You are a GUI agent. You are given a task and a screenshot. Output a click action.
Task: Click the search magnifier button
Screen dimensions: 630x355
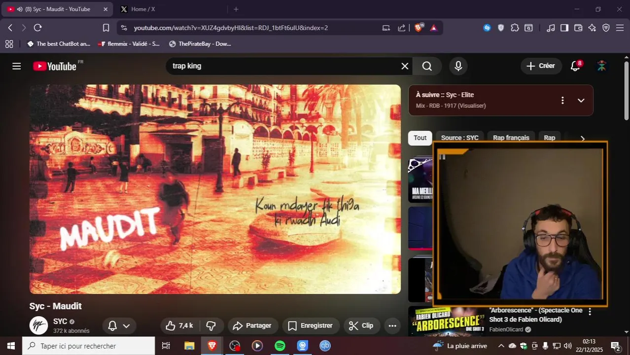pyautogui.click(x=427, y=66)
